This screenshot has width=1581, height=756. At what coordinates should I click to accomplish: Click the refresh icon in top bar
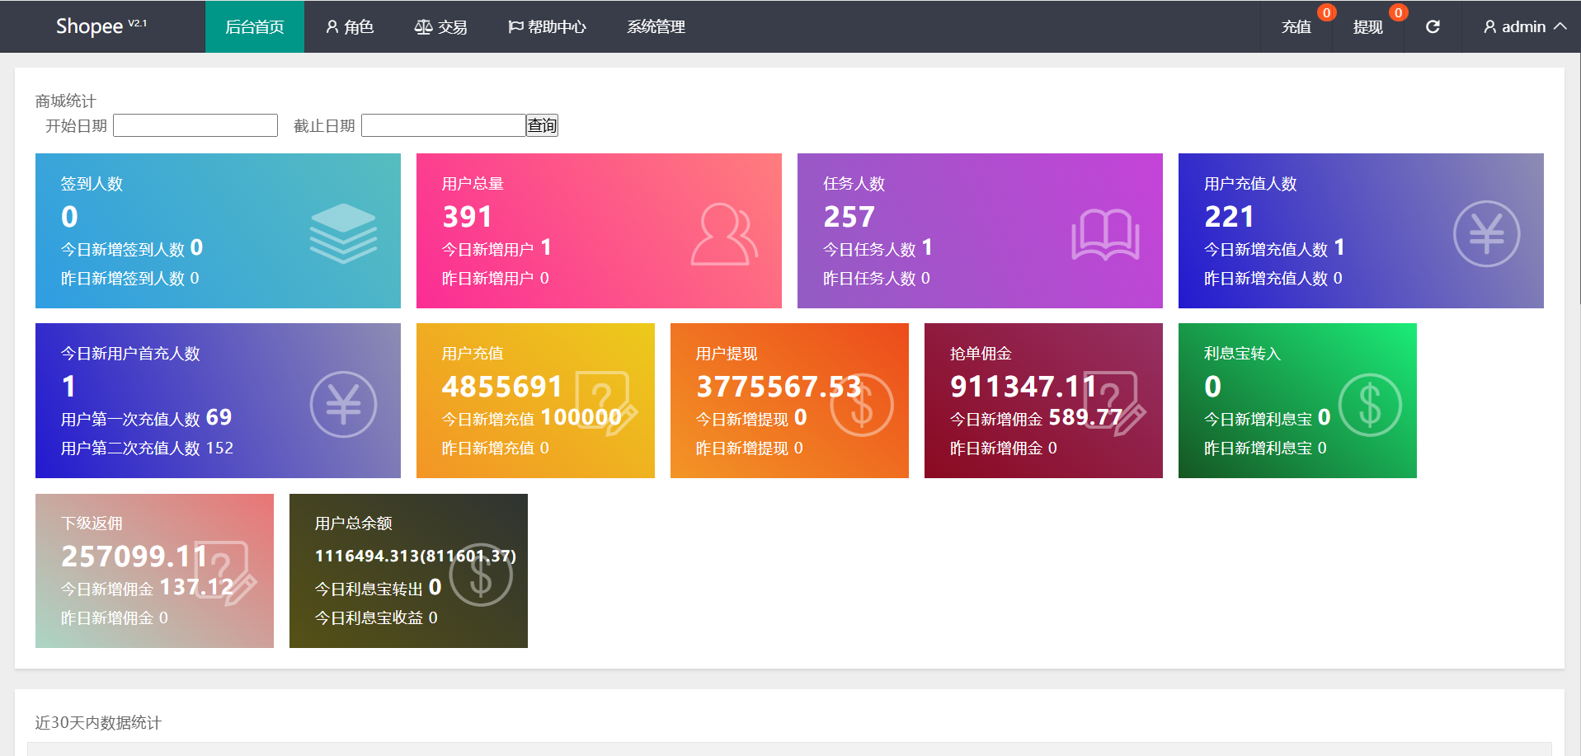(1433, 26)
